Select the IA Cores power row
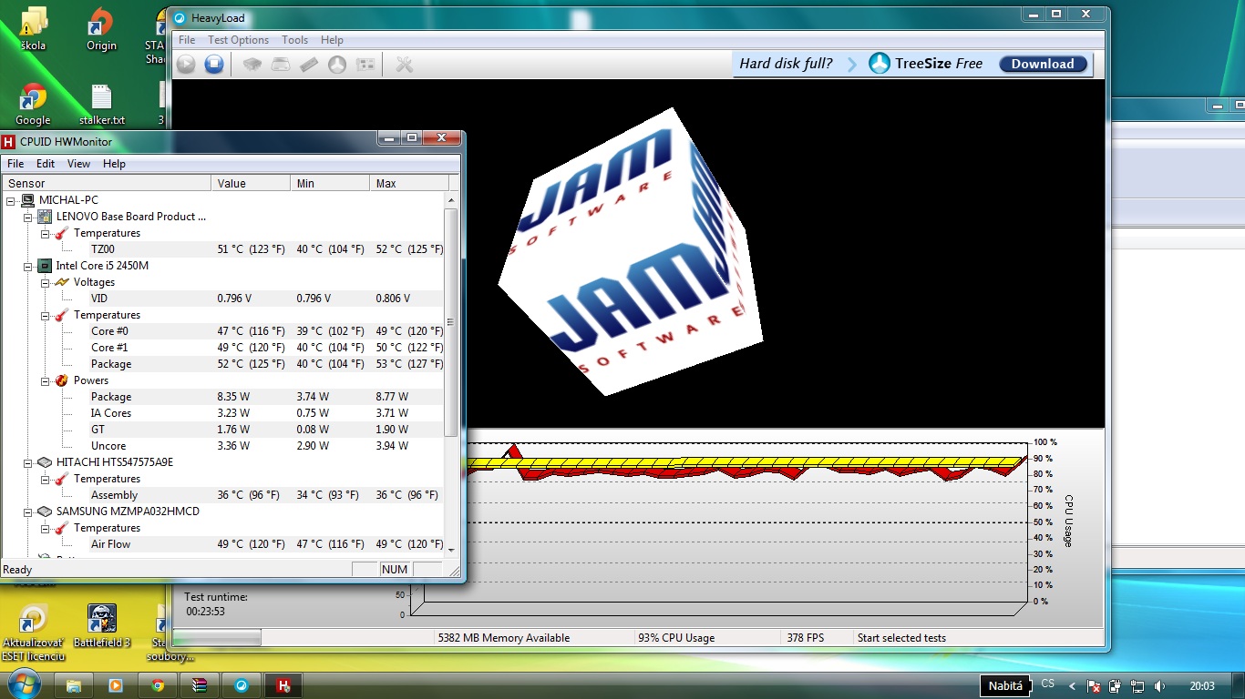 coord(223,413)
